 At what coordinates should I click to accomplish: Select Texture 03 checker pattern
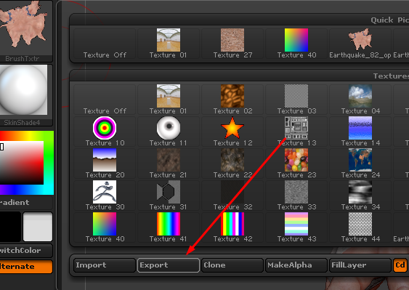tap(296, 100)
